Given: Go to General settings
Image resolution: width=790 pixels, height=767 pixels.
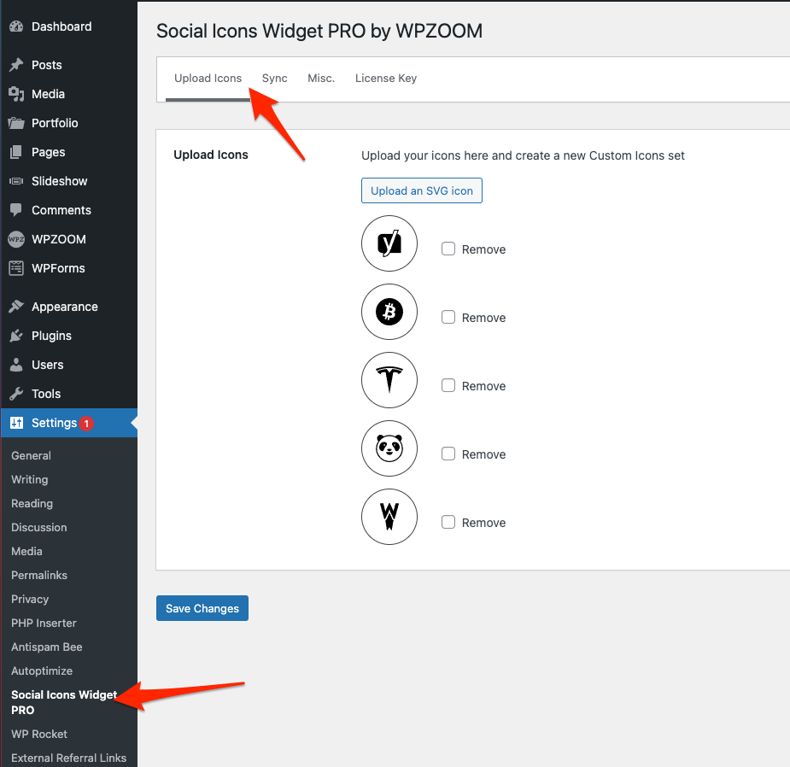Looking at the screenshot, I should (32, 455).
